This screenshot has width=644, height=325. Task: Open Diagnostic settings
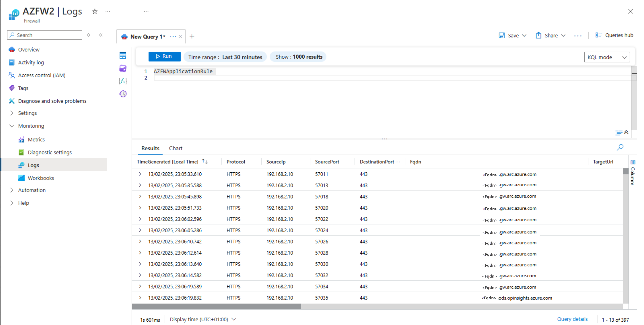[50, 152]
